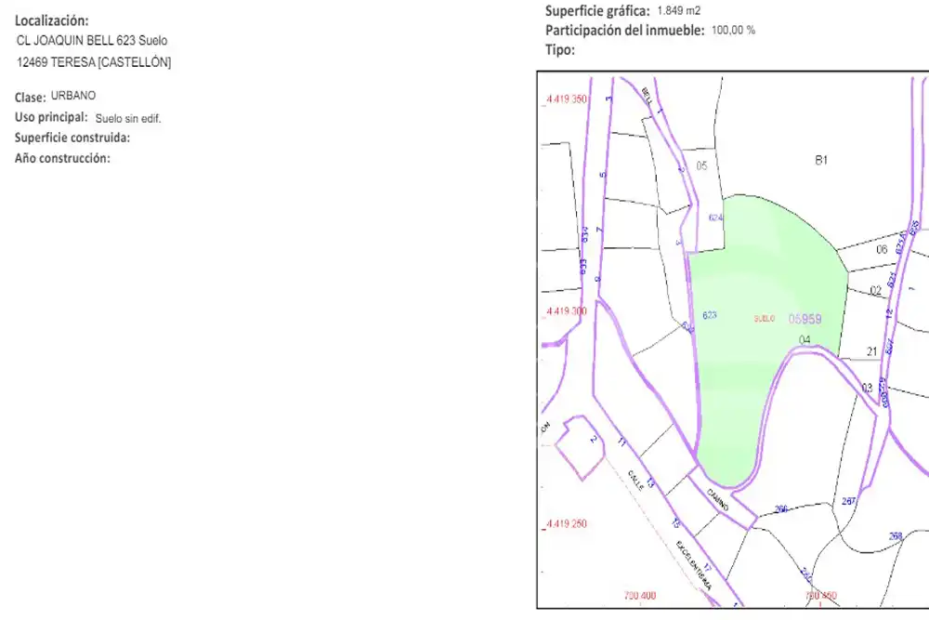Image resolution: width=929 pixels, height=620 pixels.
Task: Select the participation value '100,00 %'
Action: pos(734,31)
